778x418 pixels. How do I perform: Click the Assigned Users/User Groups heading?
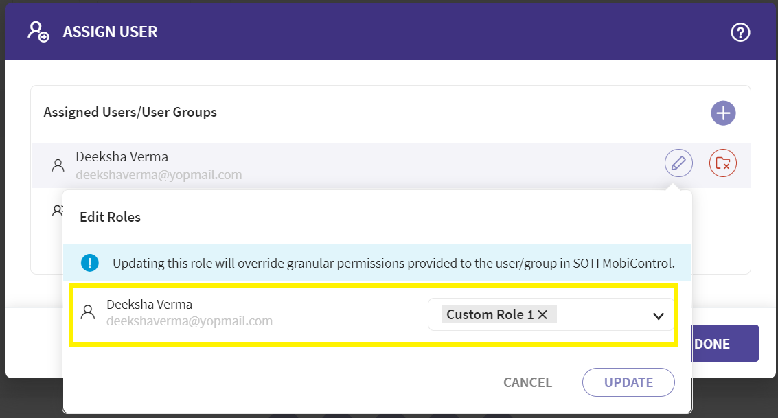coord(130,112)
